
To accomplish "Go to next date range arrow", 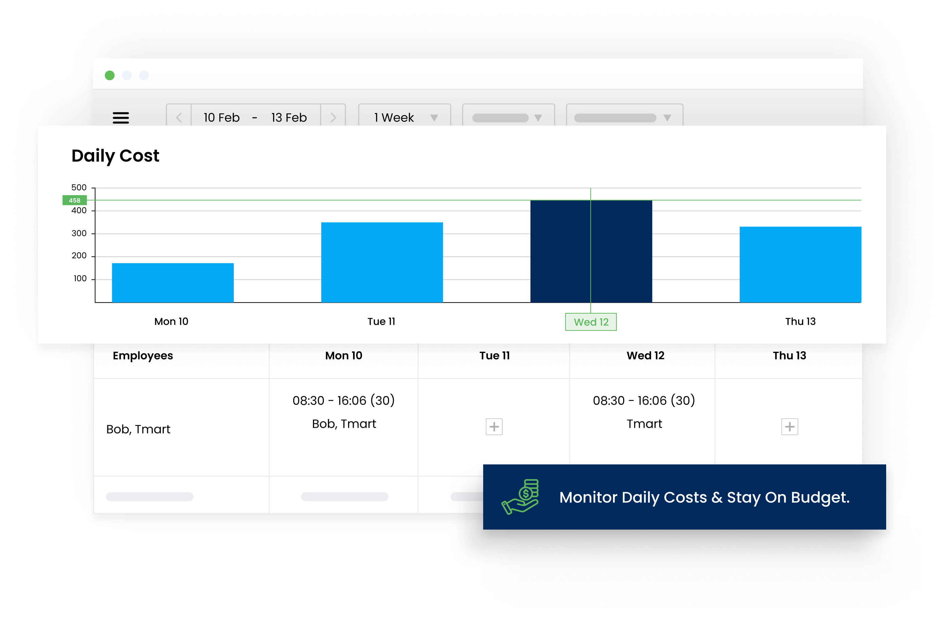I will 333,117.
